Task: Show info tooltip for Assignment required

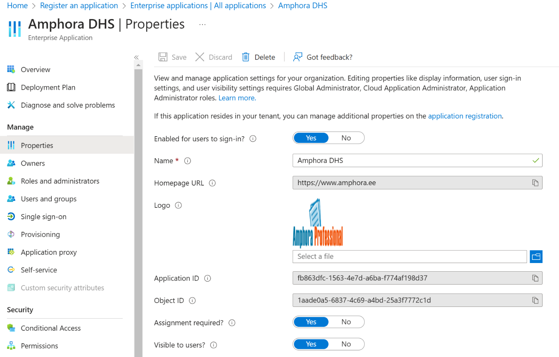Action: (x=232, y=323)
